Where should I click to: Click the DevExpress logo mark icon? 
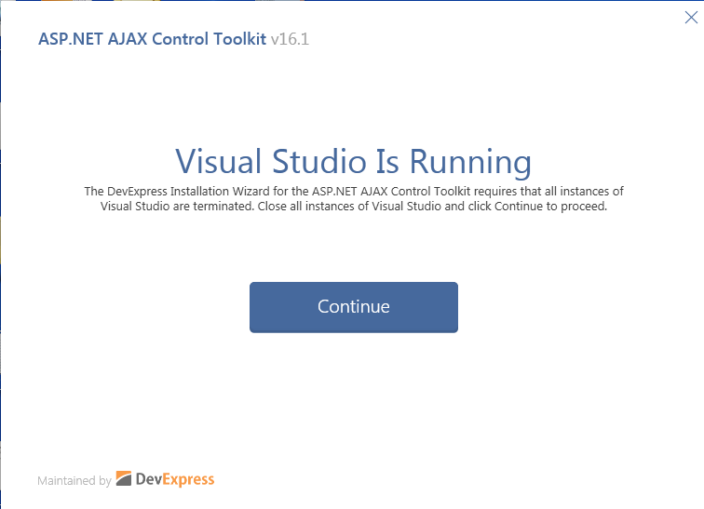(x=124, y=479)
